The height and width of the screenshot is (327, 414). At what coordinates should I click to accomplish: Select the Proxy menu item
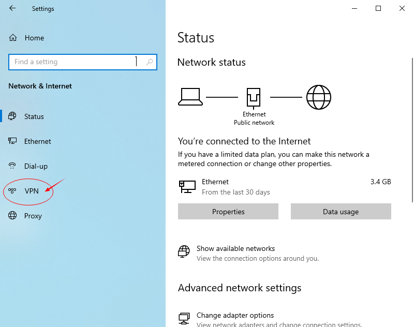click(33, 216)
